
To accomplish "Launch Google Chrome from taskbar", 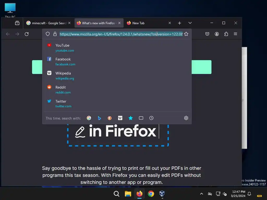I will coord(151,194).
